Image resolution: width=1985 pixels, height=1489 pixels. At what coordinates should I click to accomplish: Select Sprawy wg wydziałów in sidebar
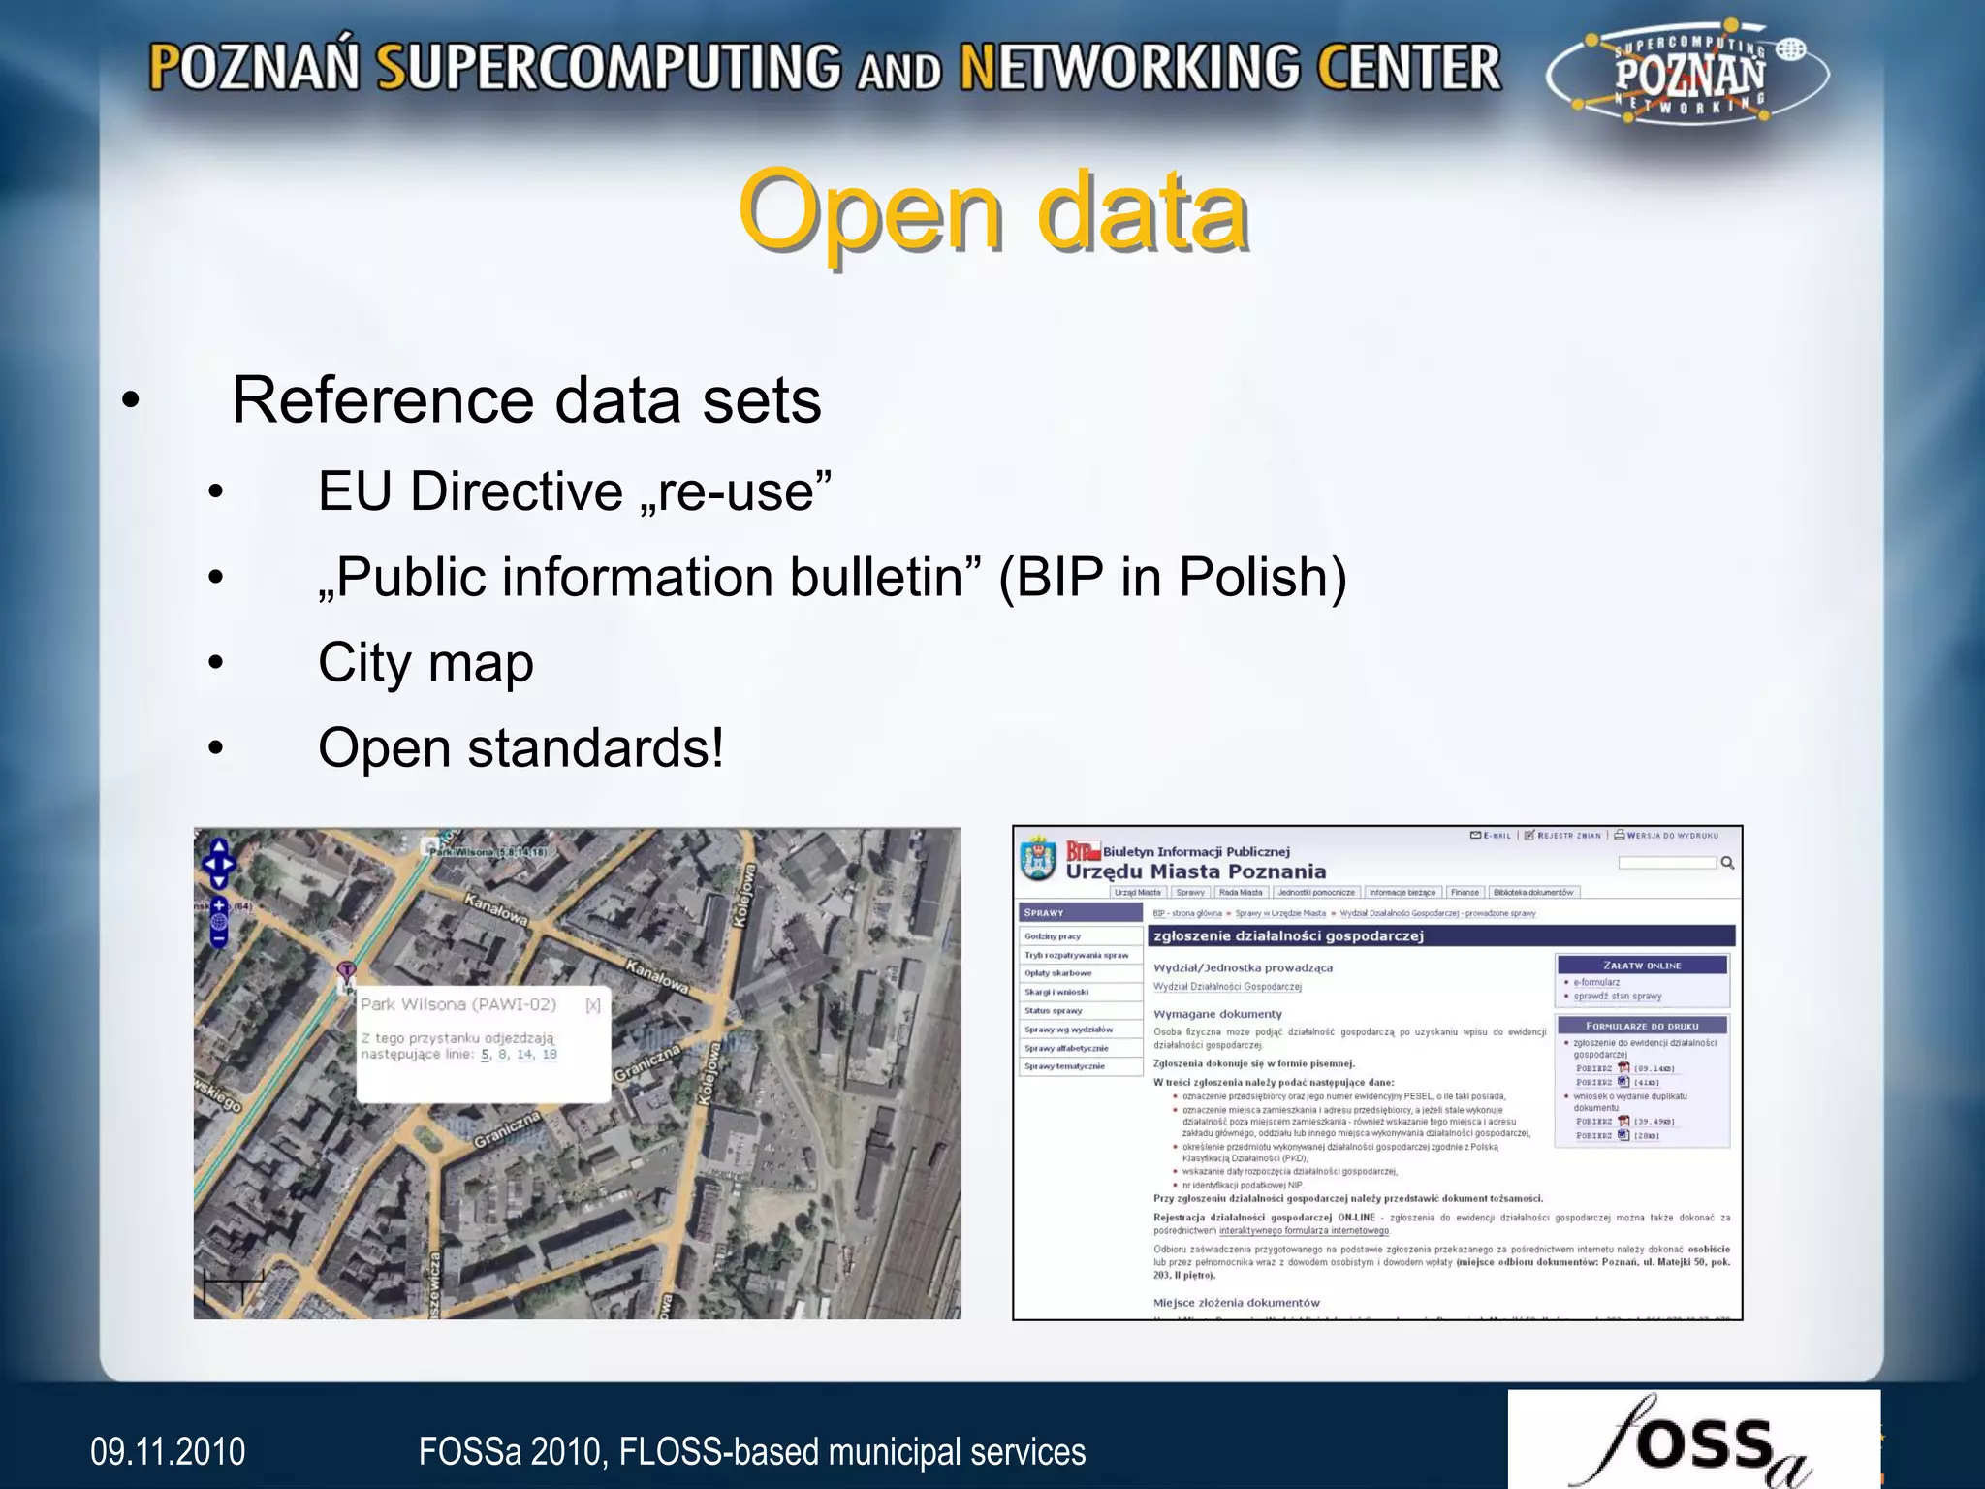coord(1081,1030)
